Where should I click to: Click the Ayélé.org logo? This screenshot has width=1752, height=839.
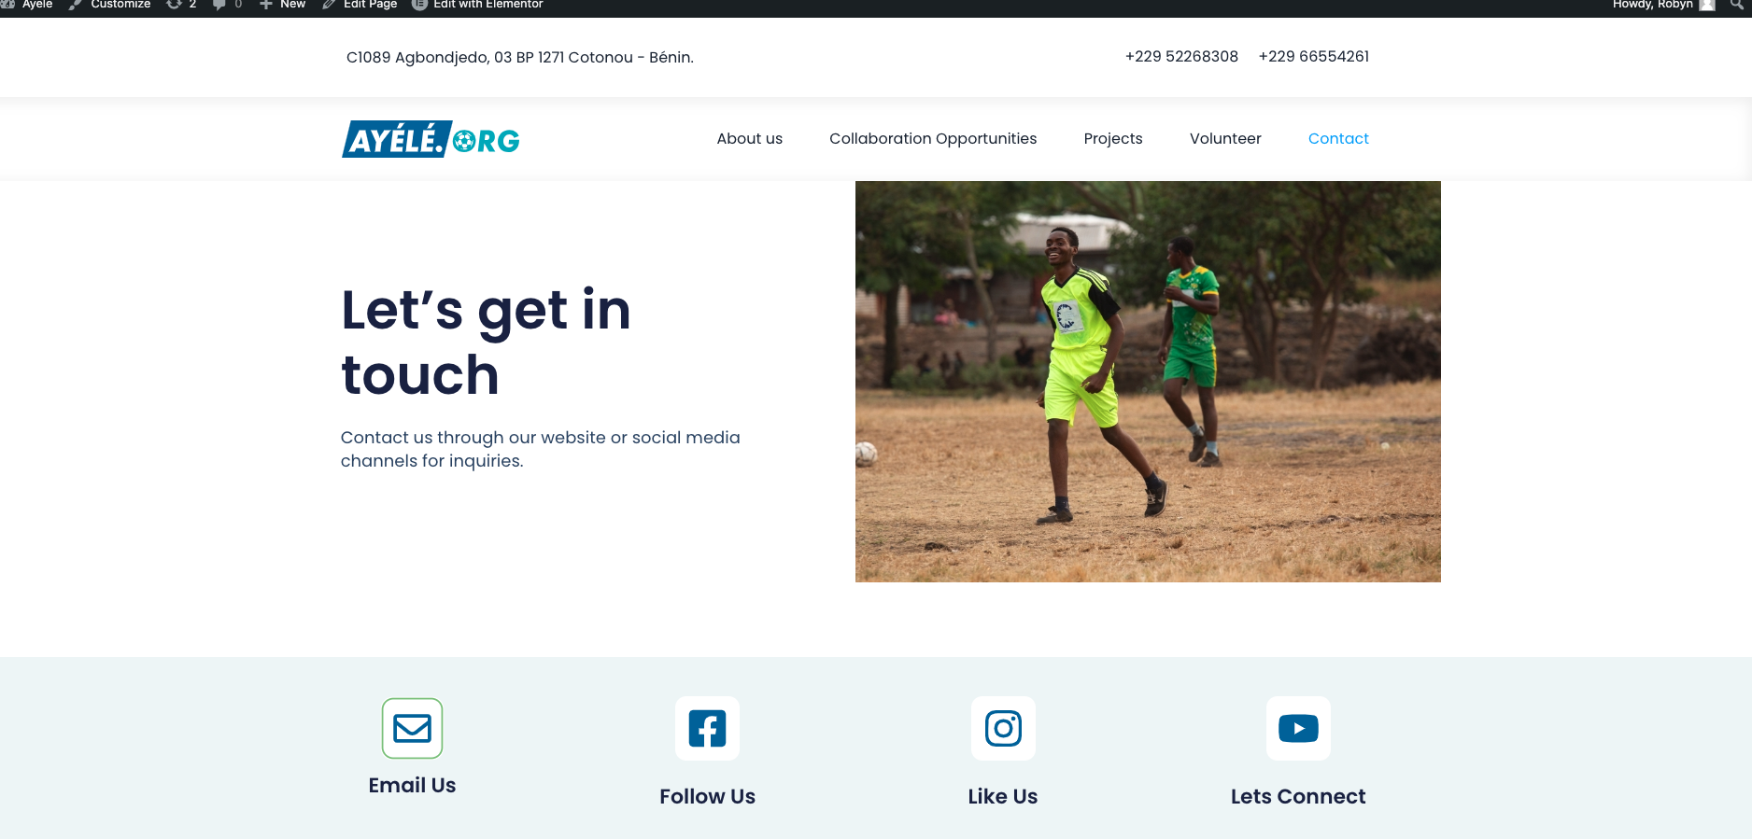431,139
